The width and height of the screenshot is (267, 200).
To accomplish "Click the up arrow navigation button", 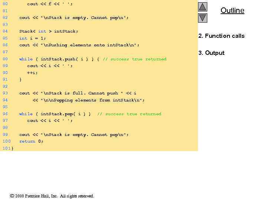I will coord(202,7).
